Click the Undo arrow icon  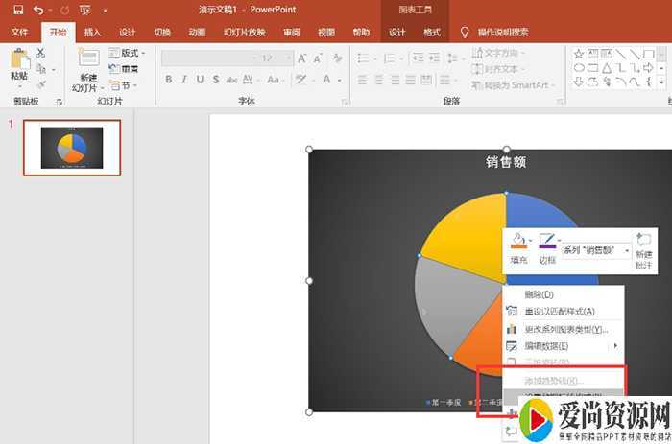click(37, 10)
